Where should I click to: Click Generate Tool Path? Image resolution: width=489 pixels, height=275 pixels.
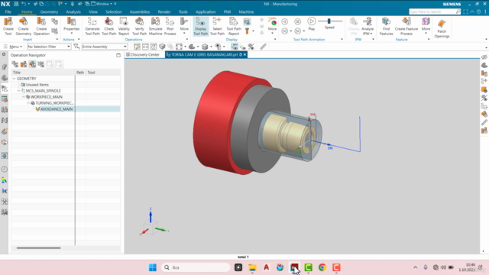click(x=92, y=26)
